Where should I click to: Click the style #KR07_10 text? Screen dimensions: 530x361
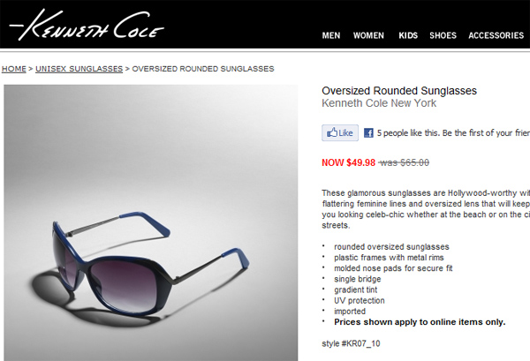pyautogui.click(x=351, y=343)
